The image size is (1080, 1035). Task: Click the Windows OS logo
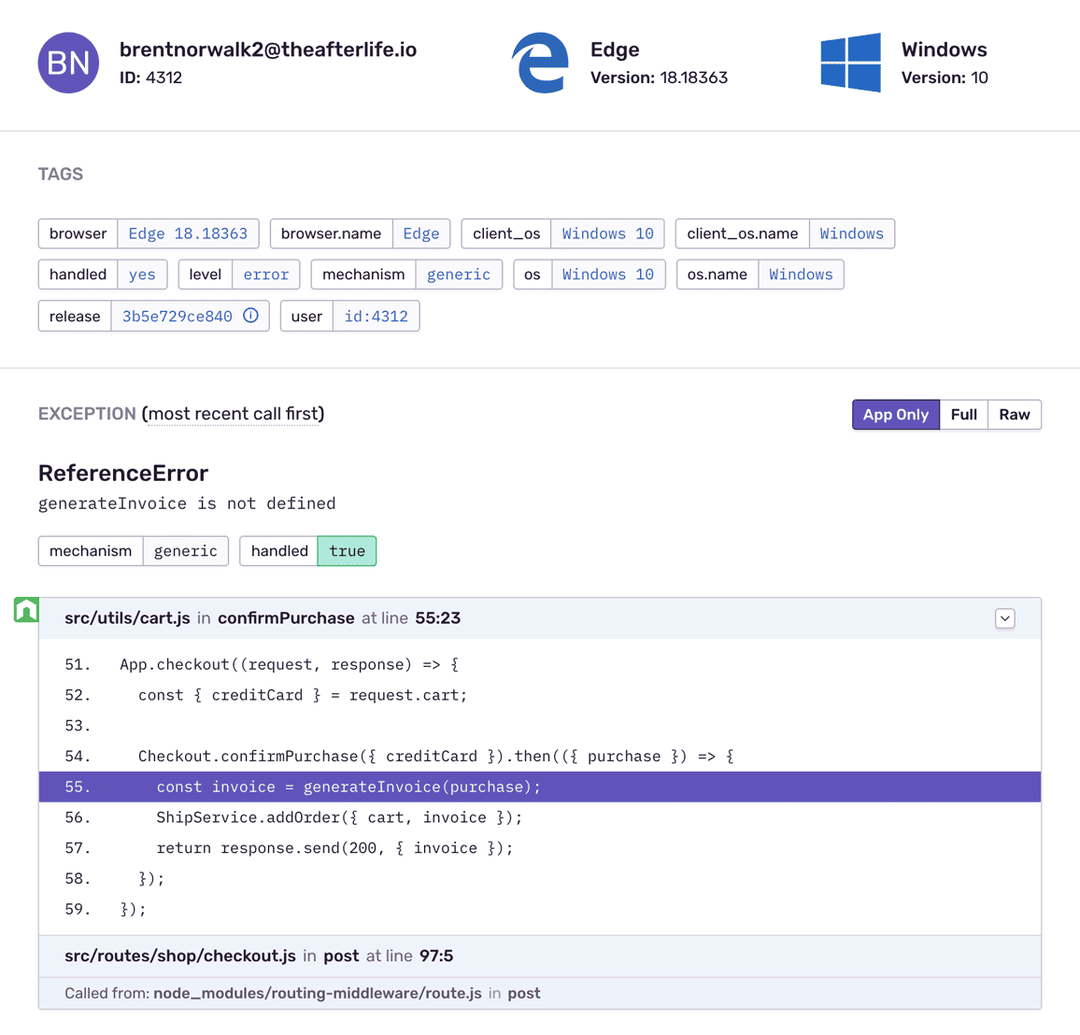[850, 63]
